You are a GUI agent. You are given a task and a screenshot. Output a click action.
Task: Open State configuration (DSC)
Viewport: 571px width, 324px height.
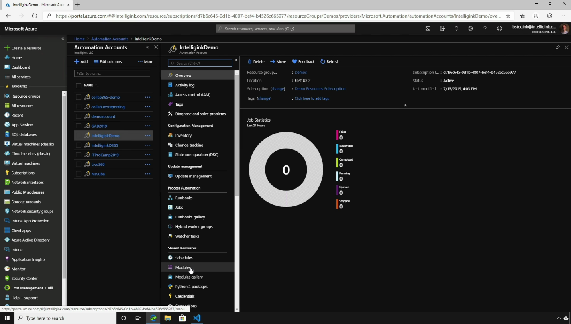[198, 155]
